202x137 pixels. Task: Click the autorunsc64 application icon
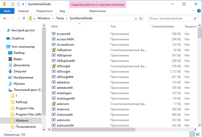click(54, 125)
